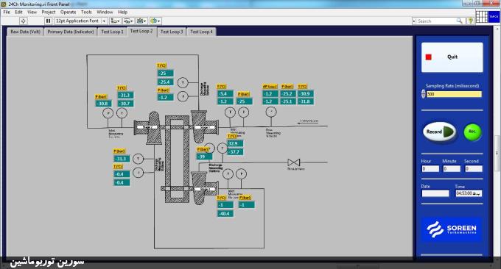Switch to the Test Loop 3 tab
Viewport: 501px width, 269px height.
[x=172, y=32]
